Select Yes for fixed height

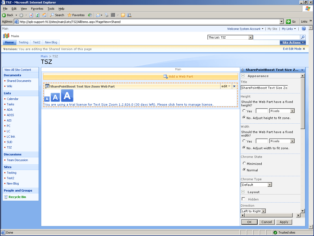click(x=244, y=111)
